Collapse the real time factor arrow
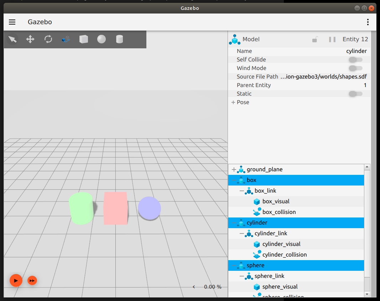The width and height of the screenshot is (380, 301). coord(194,287)
